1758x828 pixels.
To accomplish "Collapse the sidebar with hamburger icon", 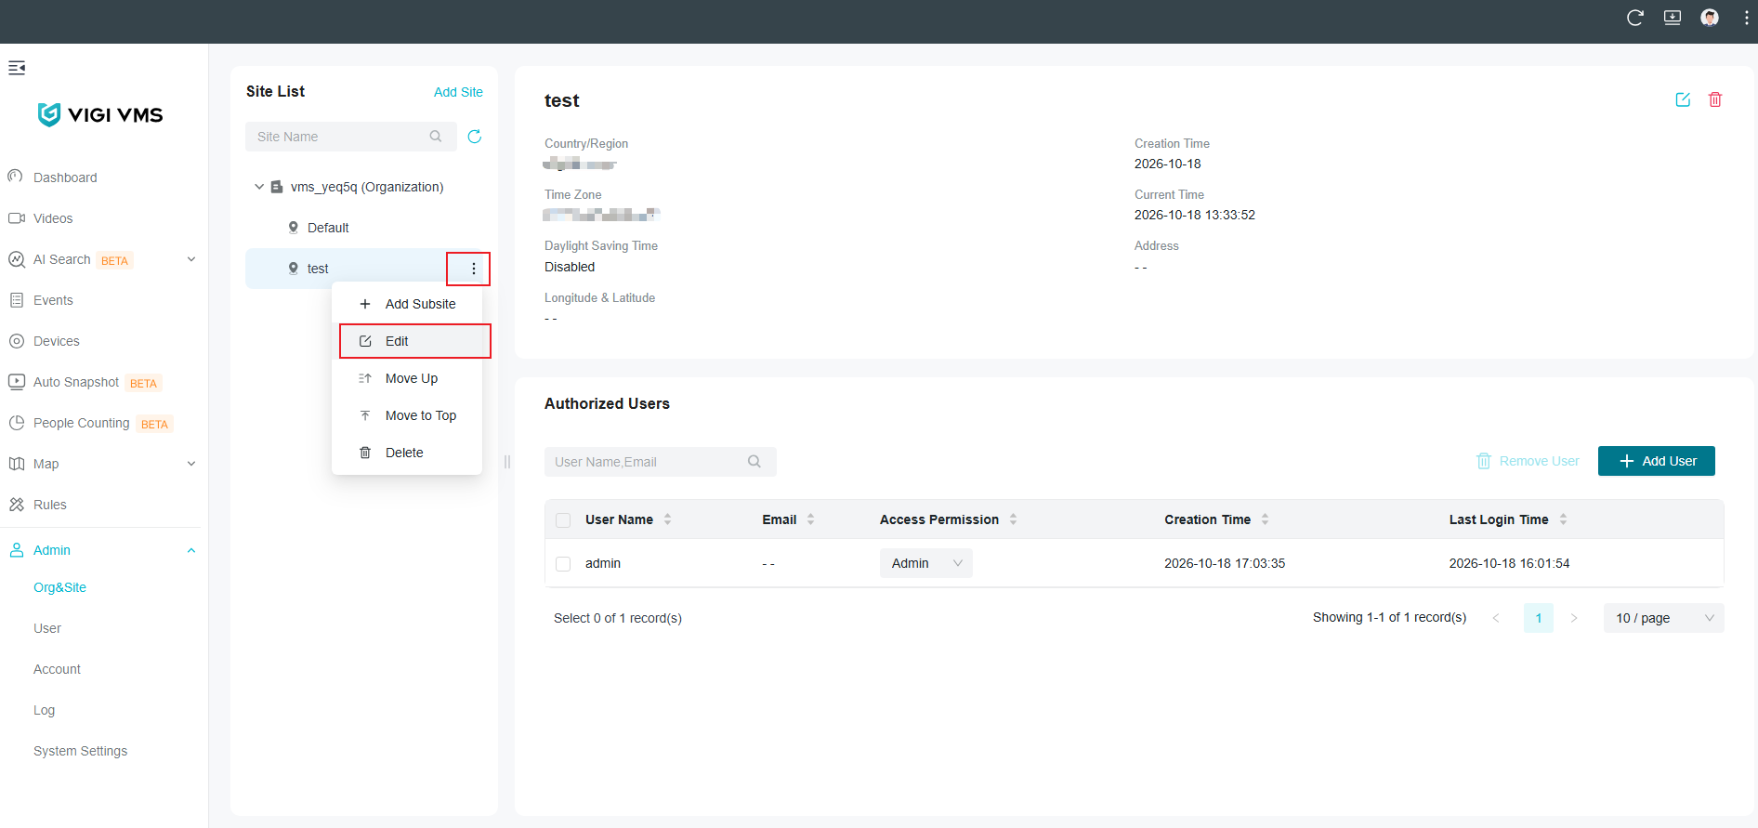I will pyautogui.click(x=17, y=68).
